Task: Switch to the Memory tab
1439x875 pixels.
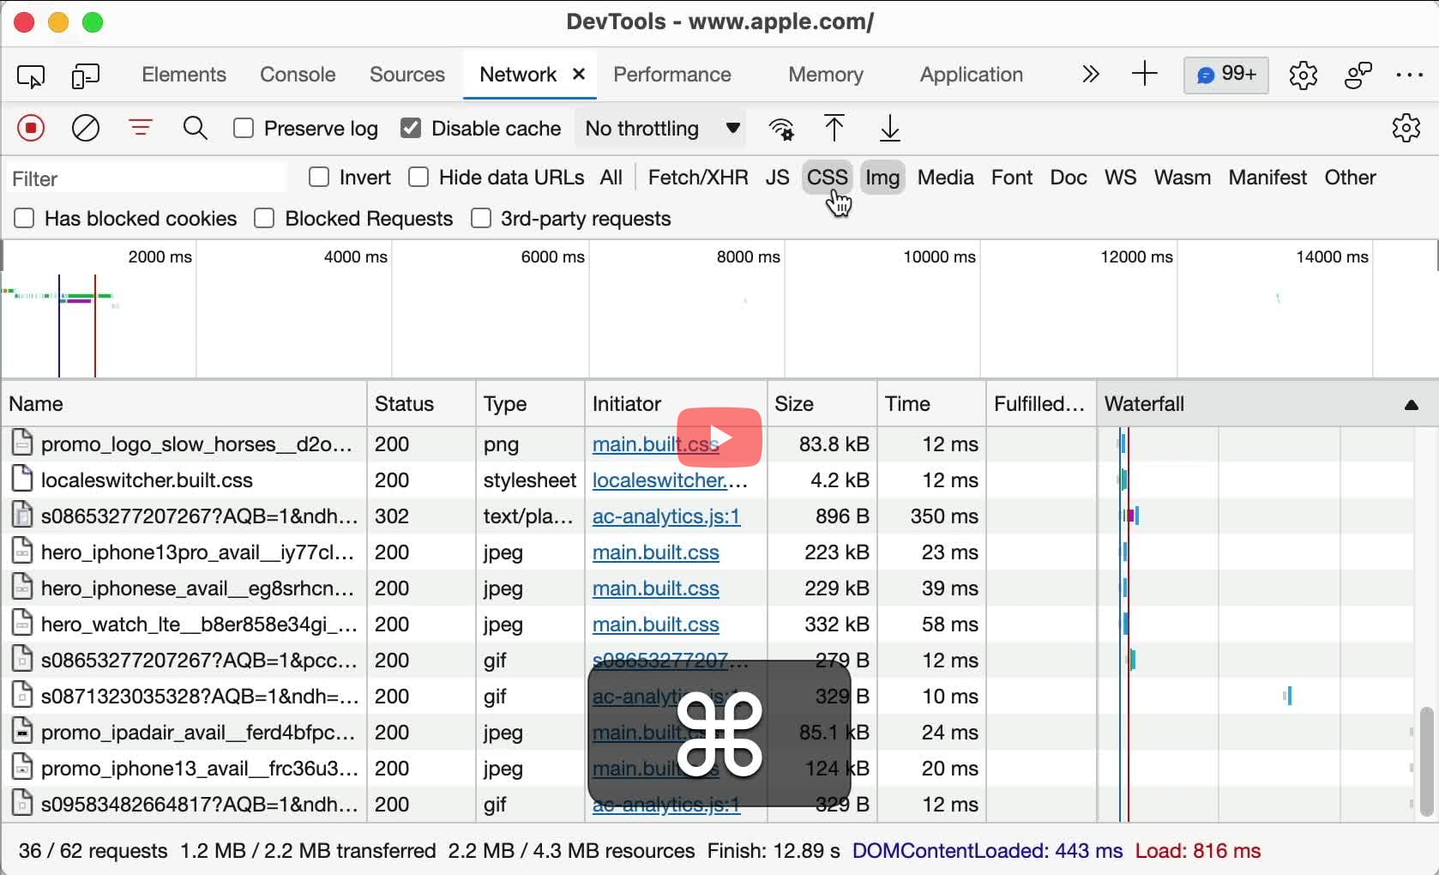Action: [826, 75]
